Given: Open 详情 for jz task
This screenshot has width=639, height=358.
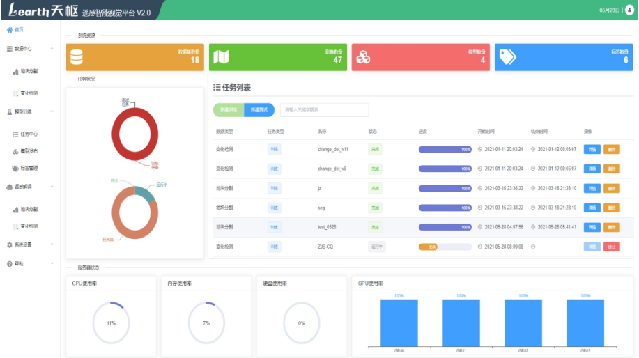Looking at the screenshot, I should [x=592, y=189].
